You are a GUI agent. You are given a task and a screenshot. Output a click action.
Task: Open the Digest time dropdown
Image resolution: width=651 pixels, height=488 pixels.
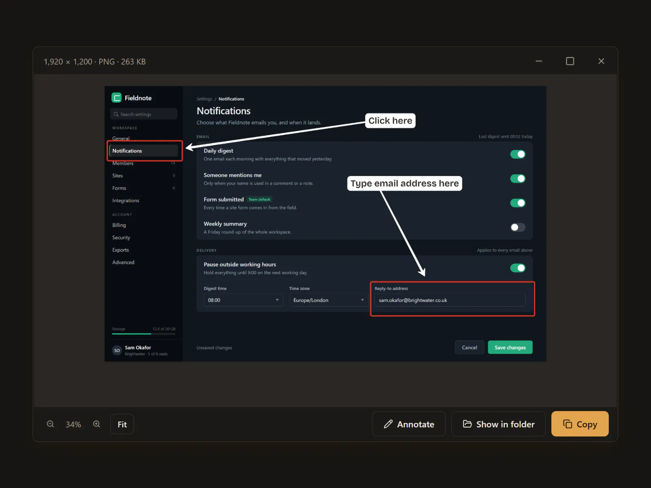tap(243, 300)
